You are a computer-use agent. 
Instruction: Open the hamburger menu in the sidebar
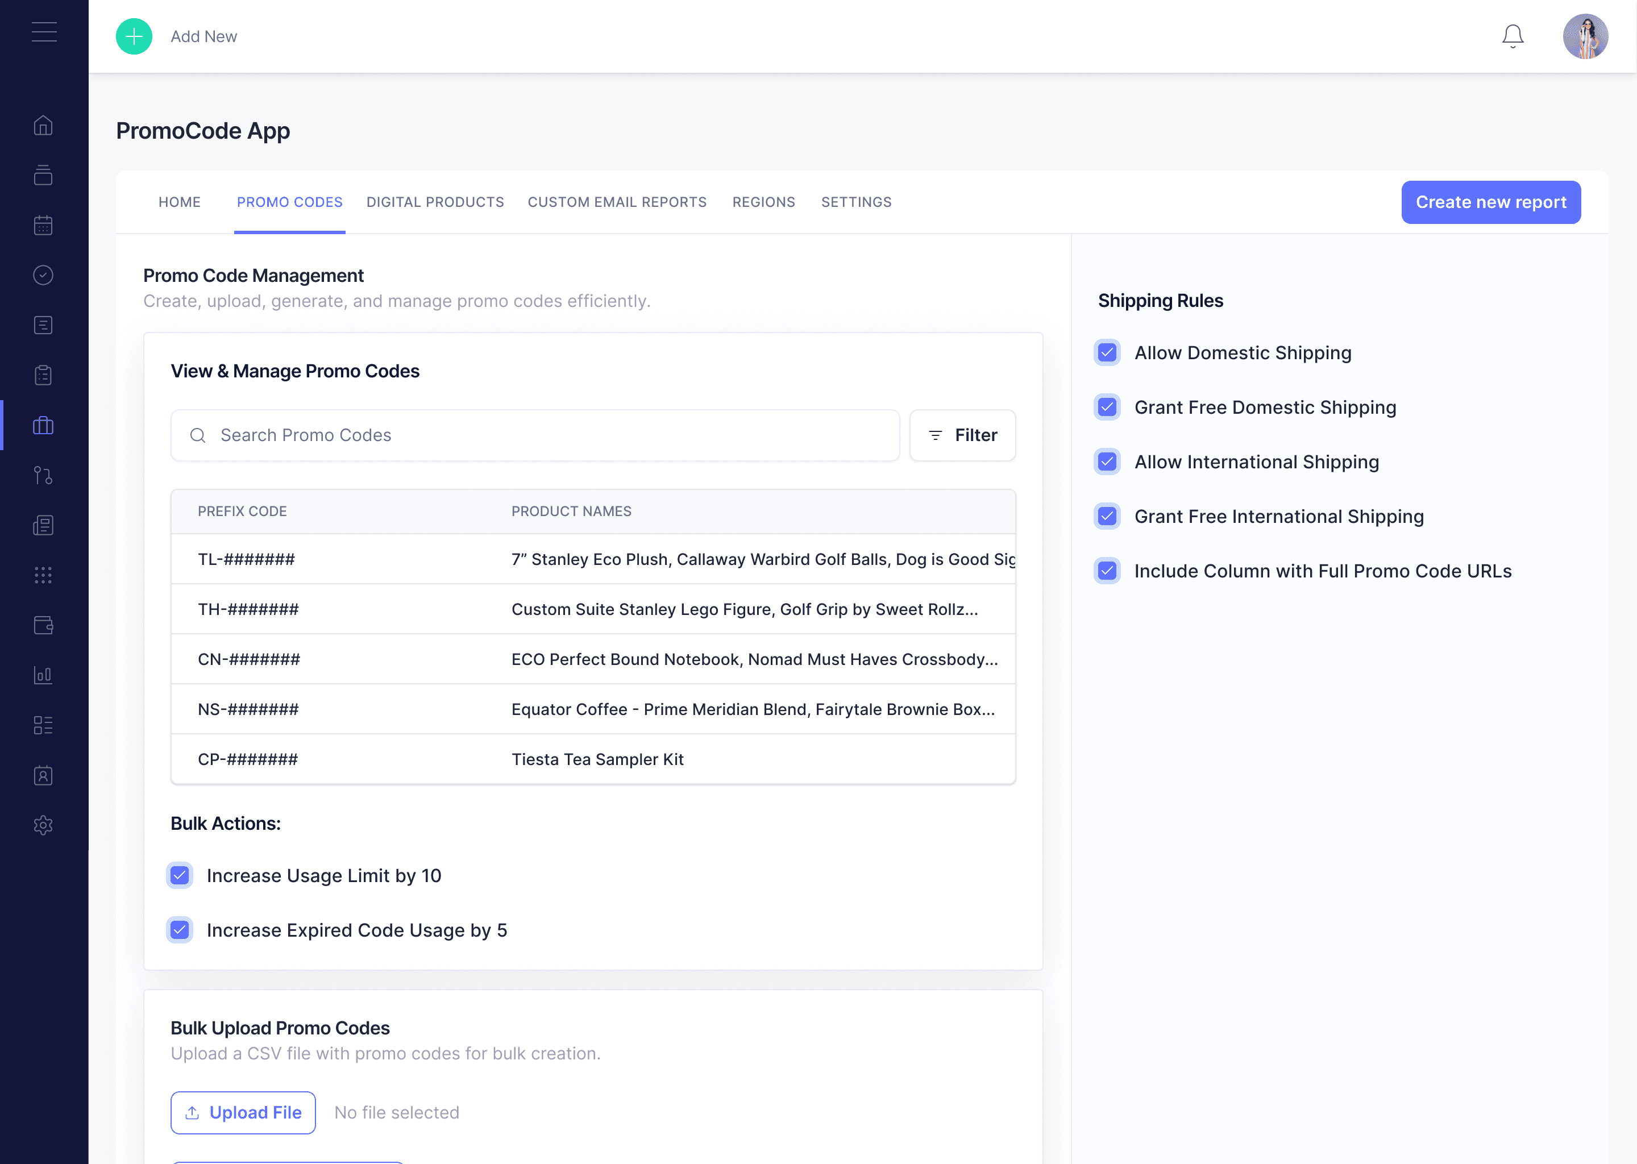click(44, 32)
